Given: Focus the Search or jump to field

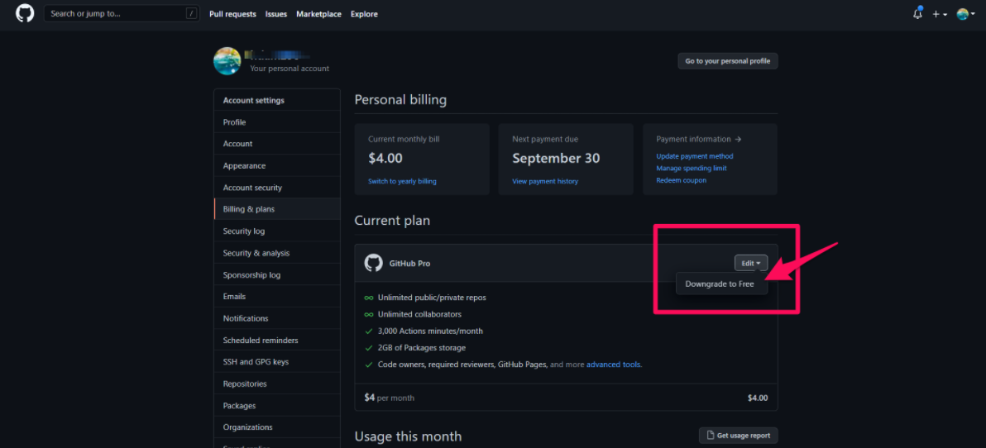Looking at the screenshot, I should [122, 14].
